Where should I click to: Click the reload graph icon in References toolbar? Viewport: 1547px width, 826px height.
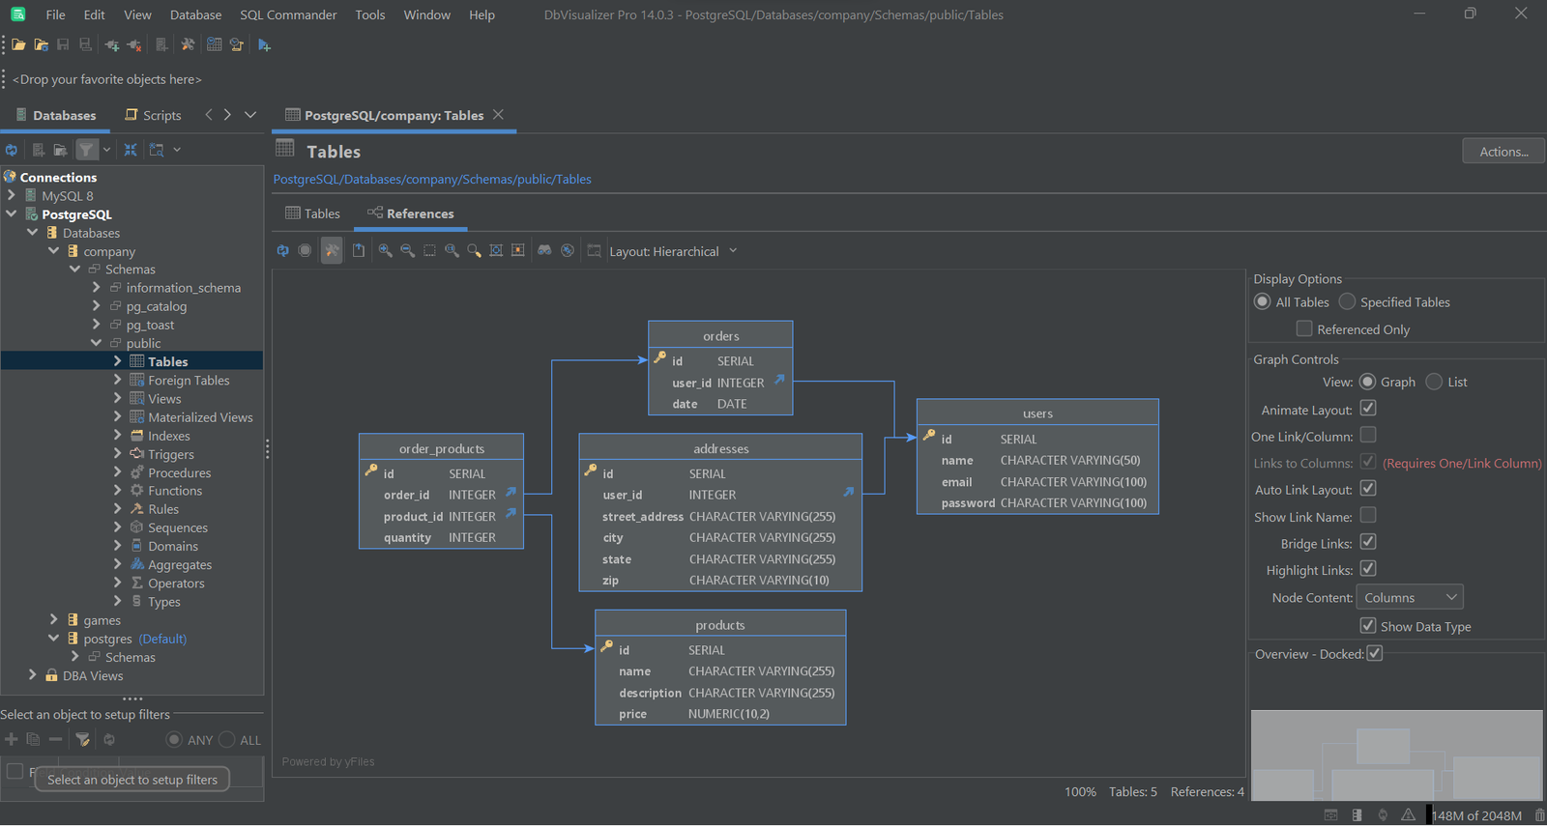click(x=282, y=250)
